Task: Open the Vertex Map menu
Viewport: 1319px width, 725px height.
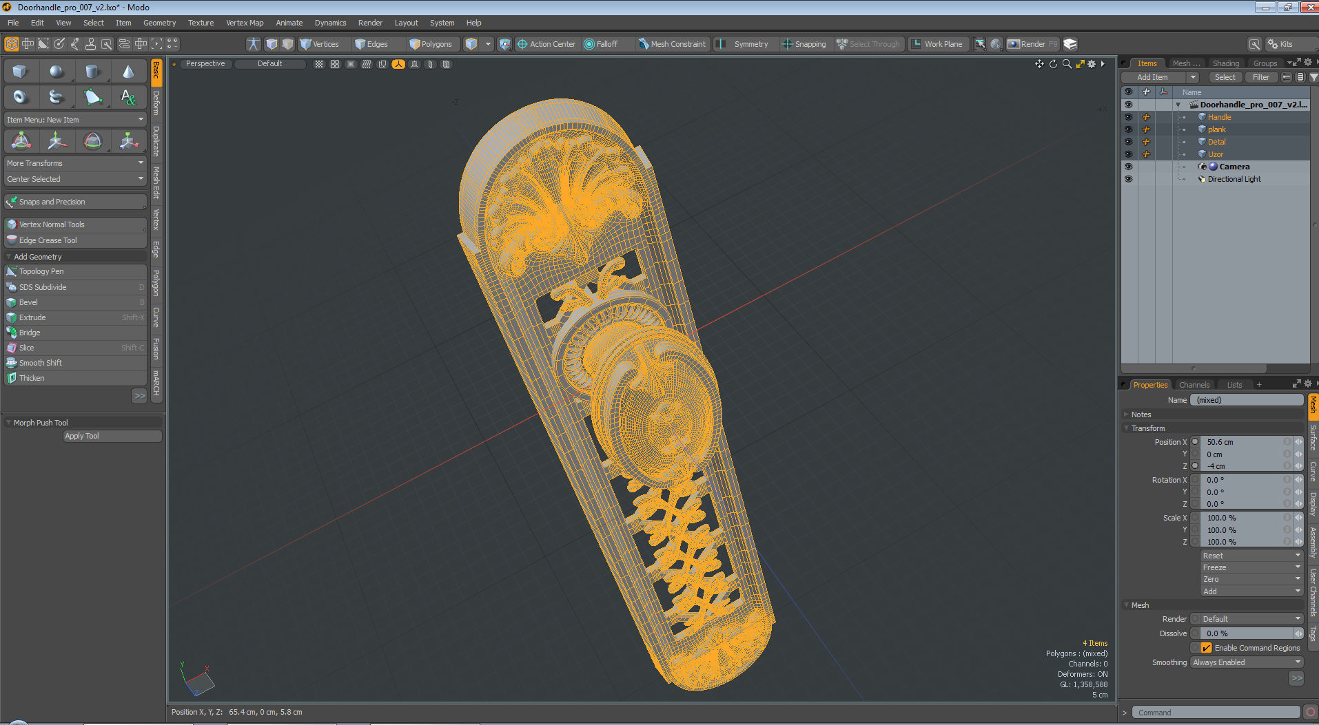Action: (245, 23)
